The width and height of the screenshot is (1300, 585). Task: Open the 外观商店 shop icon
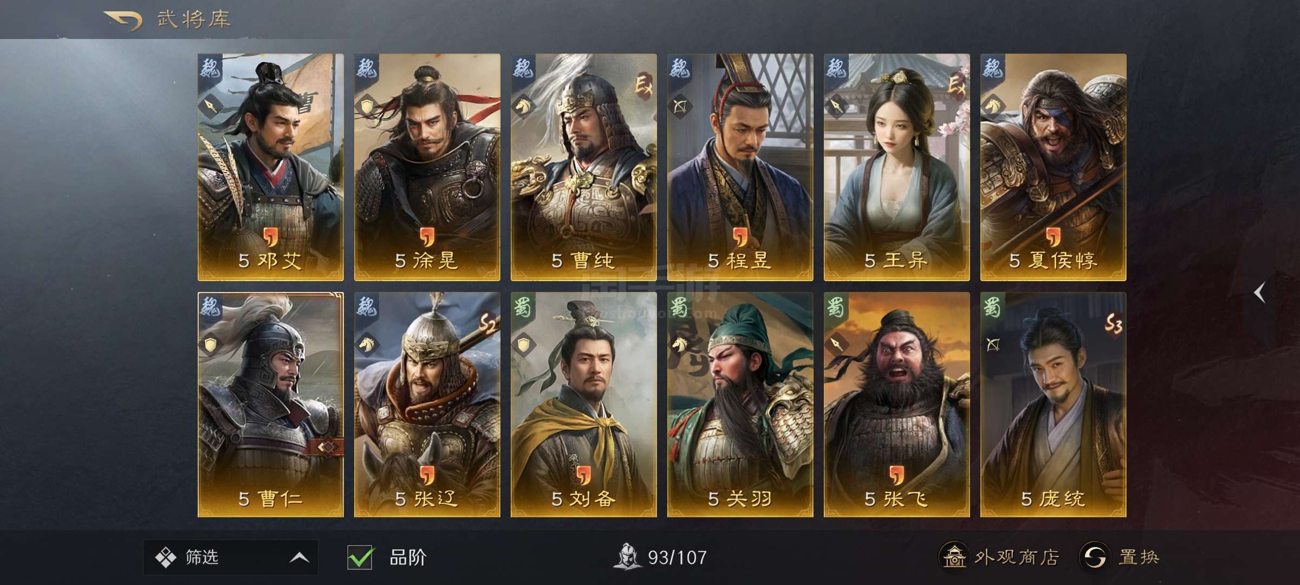953,556
